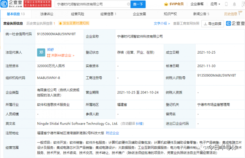Select approval date 2021-11-30
The image size is (245, 158).
[206, 66]
